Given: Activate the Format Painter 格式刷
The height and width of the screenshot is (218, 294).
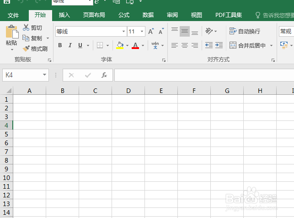Looking at the screenshot, I should coord(35,49).
